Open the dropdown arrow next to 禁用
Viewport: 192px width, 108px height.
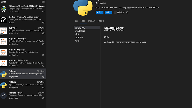[x=102, y=12]
